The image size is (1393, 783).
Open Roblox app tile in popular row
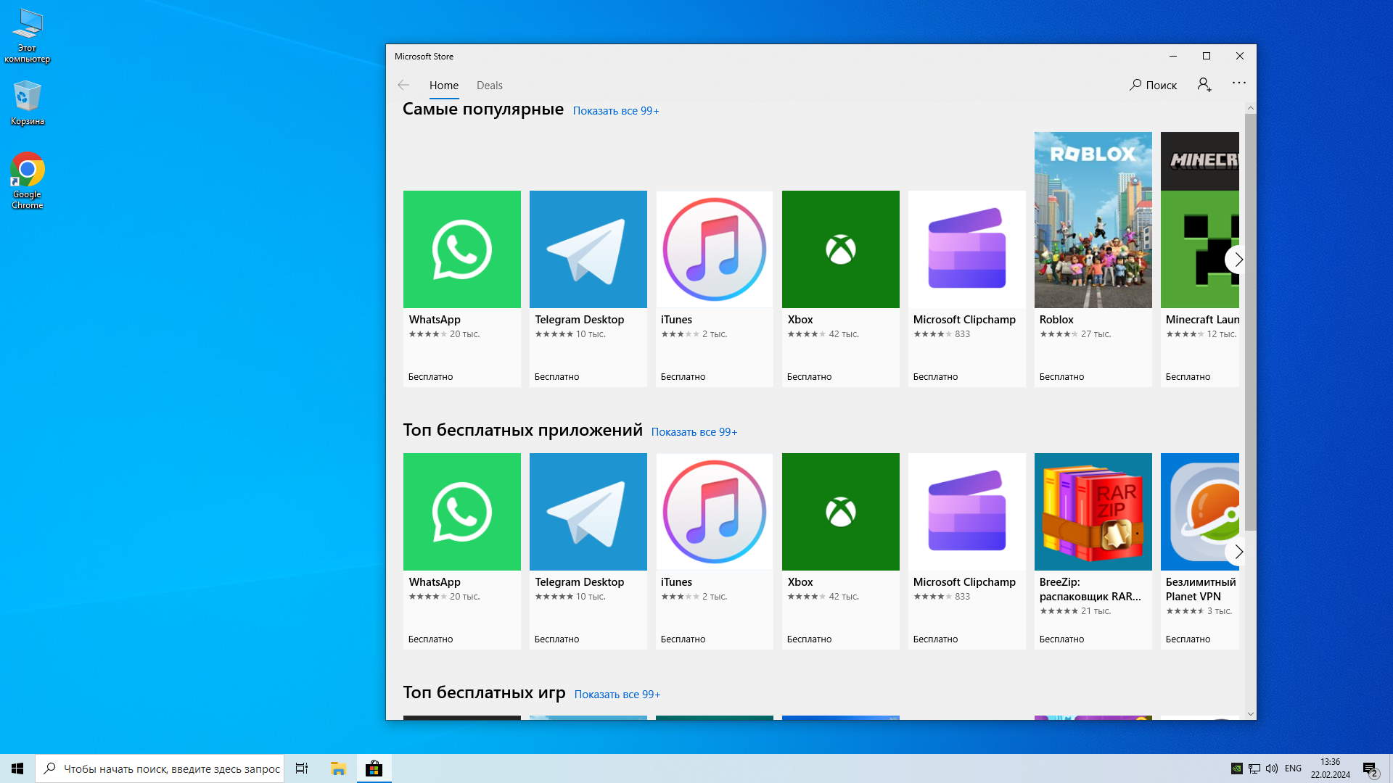1093,220
